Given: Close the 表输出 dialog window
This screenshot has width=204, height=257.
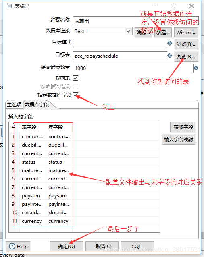Looking at the screenshot, I should tap(192, 6).
